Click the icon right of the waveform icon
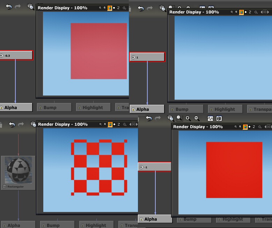Screen dimensions: 272x228 [x=219, y=119]
